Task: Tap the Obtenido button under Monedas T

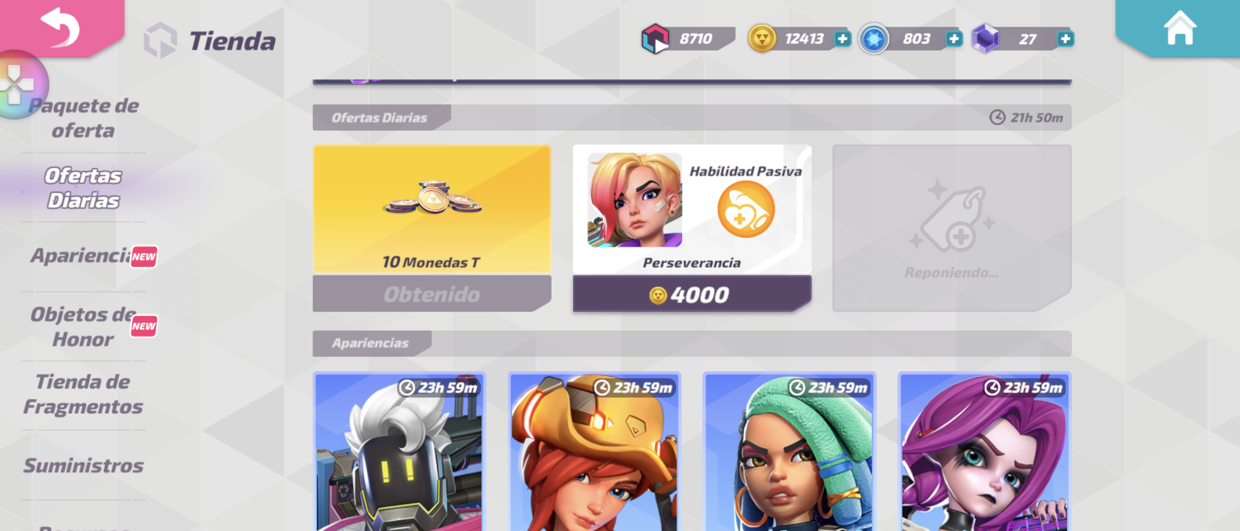Action: (x=432, y=294)
